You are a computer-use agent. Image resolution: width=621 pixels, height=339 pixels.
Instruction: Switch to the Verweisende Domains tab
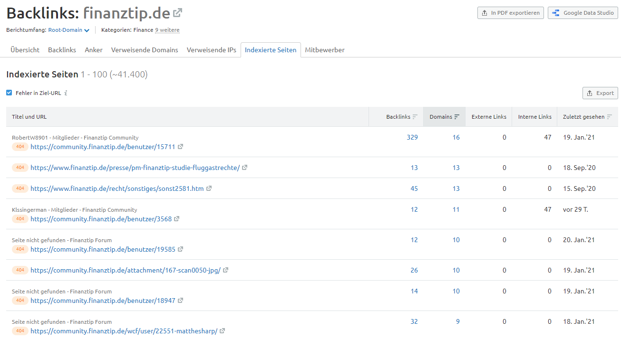[144, 49]
